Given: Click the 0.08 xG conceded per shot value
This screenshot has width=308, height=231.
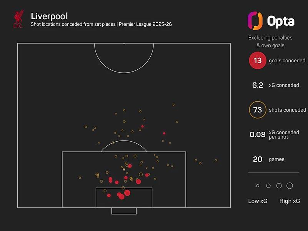Looking at the screenshot, I should point(257,135).
